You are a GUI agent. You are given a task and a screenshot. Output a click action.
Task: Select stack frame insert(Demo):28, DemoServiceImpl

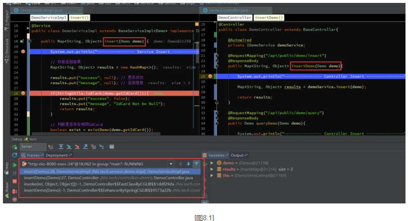click(x=110, y=172)
